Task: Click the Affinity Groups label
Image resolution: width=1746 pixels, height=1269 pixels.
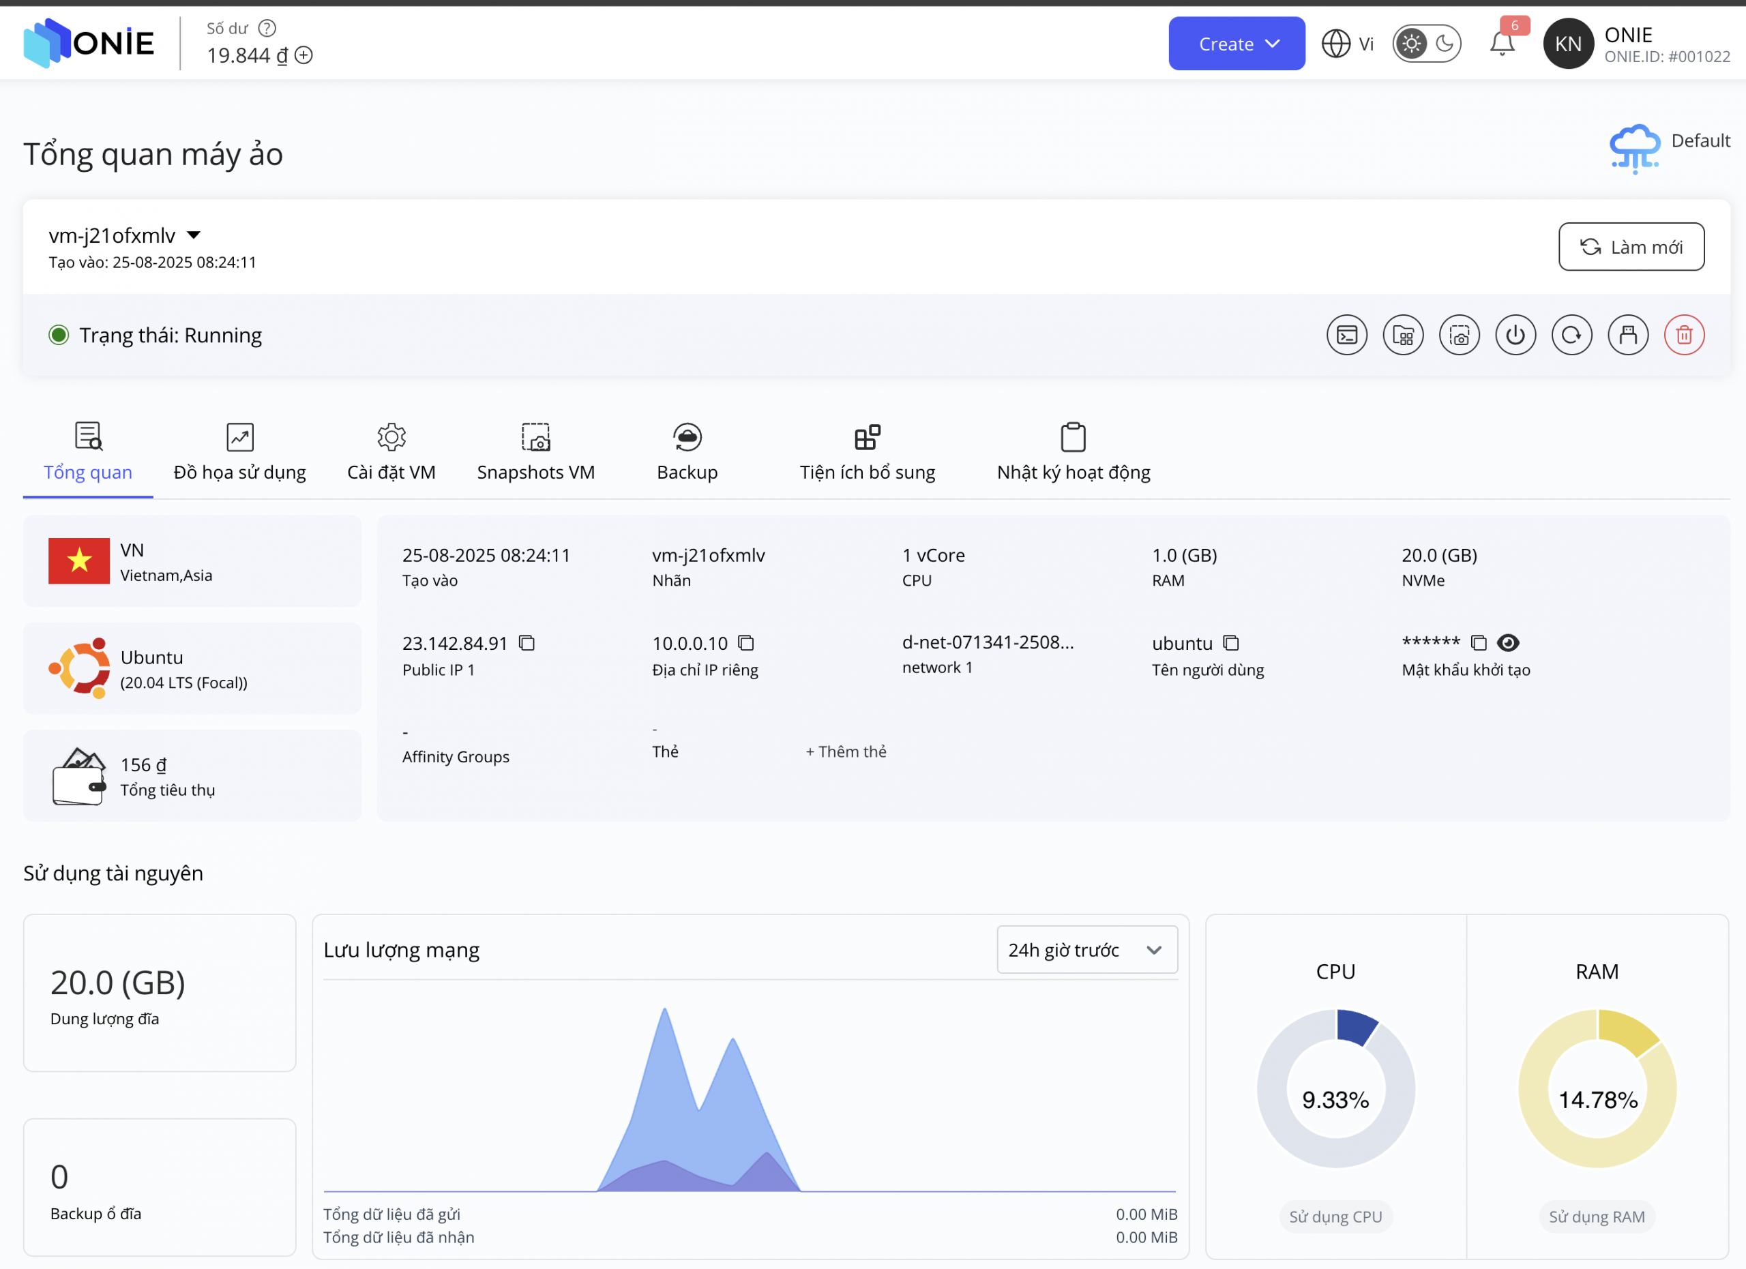Action: tap(456, 758)
